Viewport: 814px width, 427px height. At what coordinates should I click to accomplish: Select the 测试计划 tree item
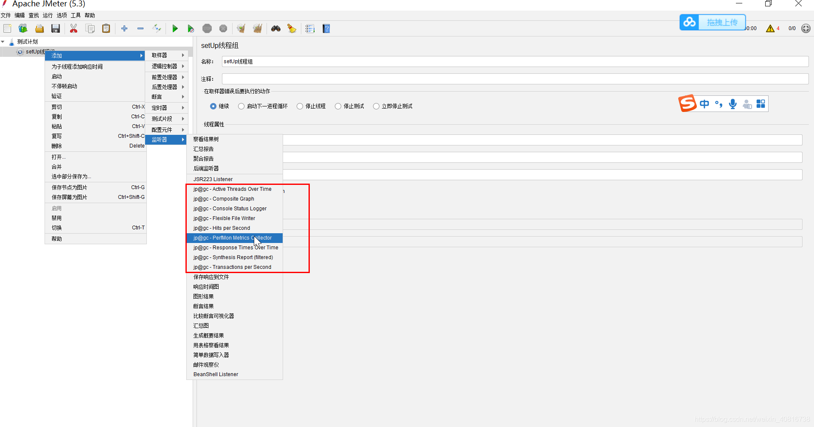(x=28, y=42)
